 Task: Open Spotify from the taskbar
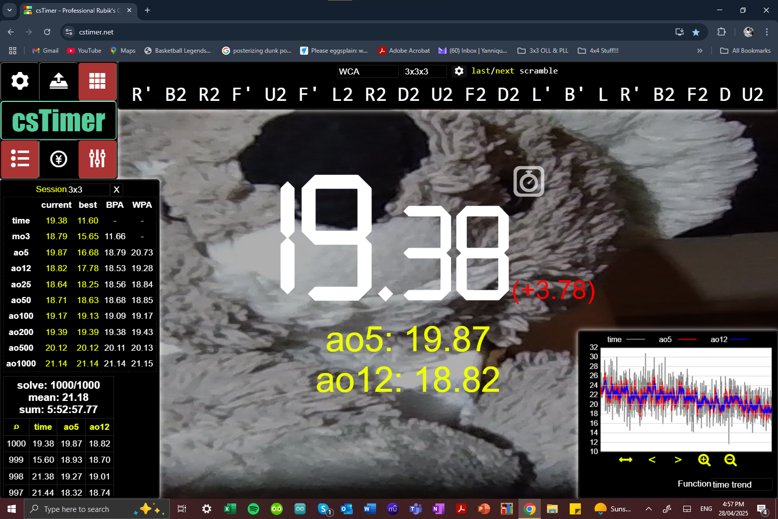253,509
